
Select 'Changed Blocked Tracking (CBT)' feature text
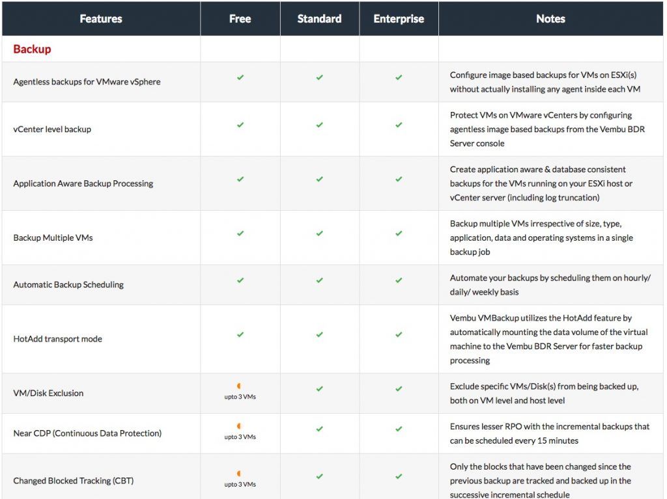[x=73, y=481]
